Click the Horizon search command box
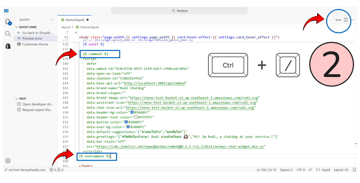Viewport: 360px width, 183px height. [179, 11]
